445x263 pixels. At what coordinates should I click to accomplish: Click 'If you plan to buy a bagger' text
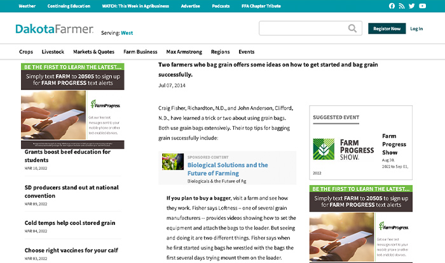(198, 198)
